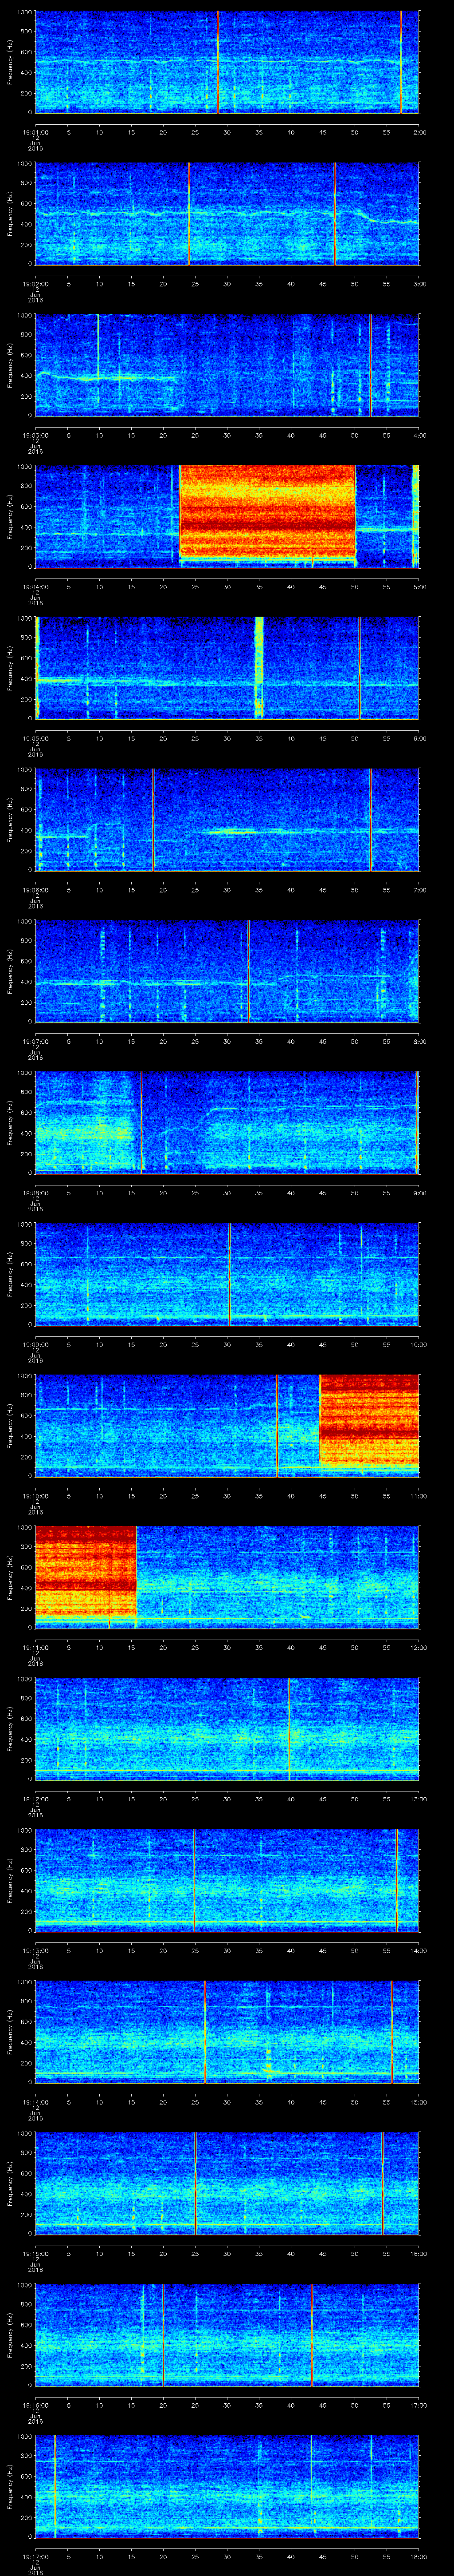Click the 18:00 end label of the last axis
The image size is (454, 2576).
[x=418, y=2556]
